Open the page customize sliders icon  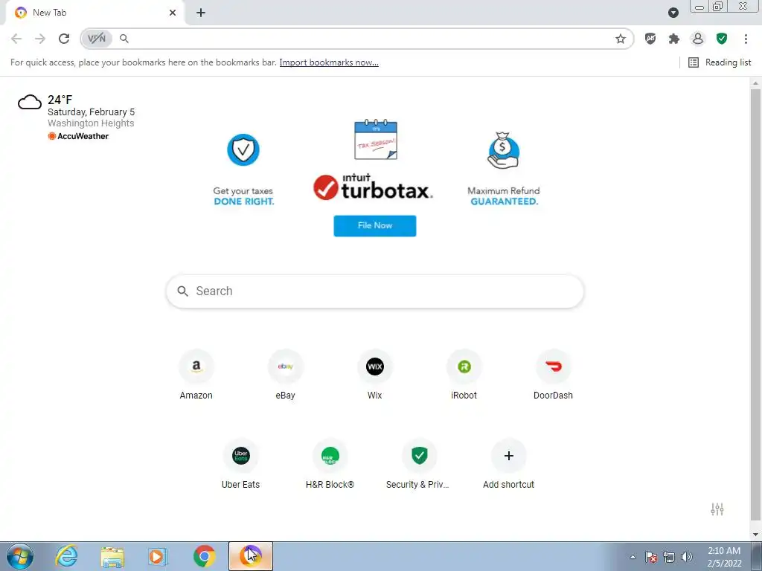[717, 509]
